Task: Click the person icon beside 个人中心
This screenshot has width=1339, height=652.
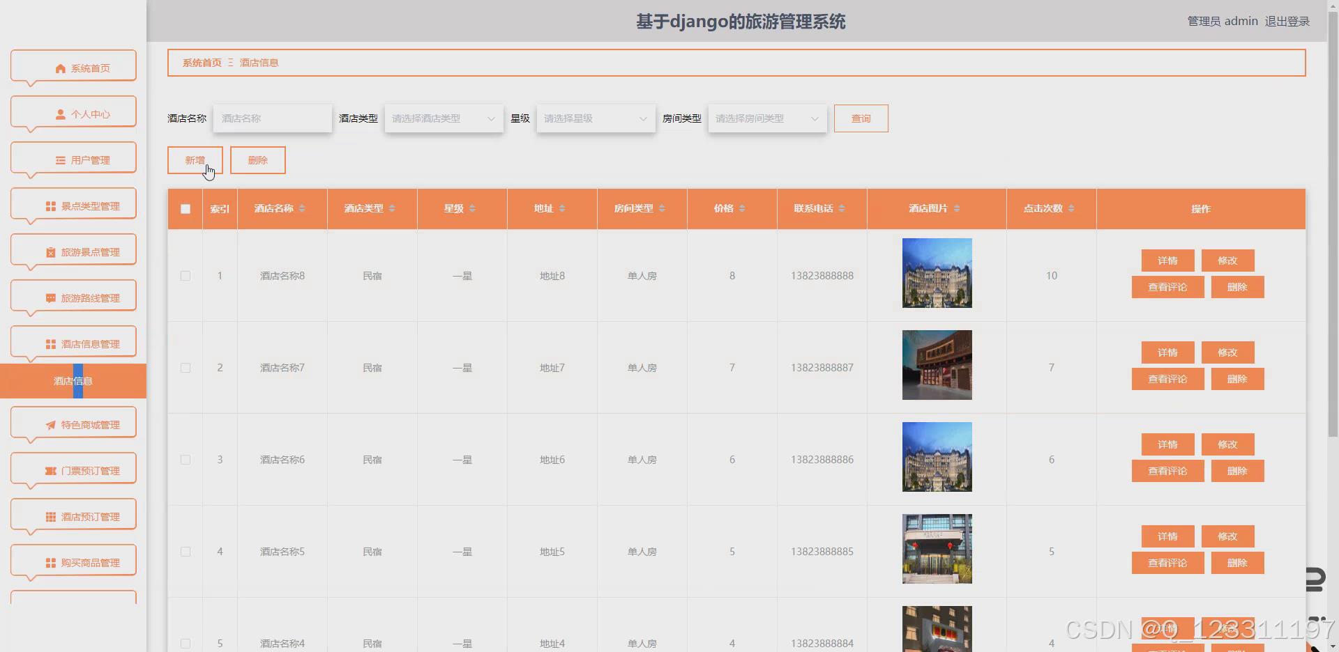Action: (x=61, y=114)
